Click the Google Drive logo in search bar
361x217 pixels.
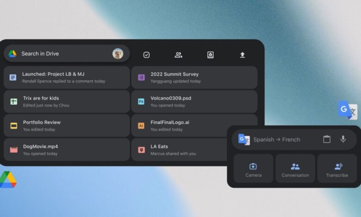[12, 54]
